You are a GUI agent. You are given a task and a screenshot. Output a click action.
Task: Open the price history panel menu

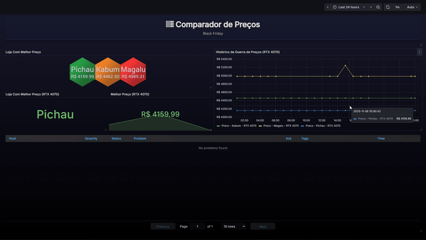[419, 52]
